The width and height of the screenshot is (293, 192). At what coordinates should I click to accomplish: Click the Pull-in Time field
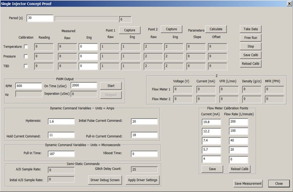pyautogui.click(x=61, y=154)
